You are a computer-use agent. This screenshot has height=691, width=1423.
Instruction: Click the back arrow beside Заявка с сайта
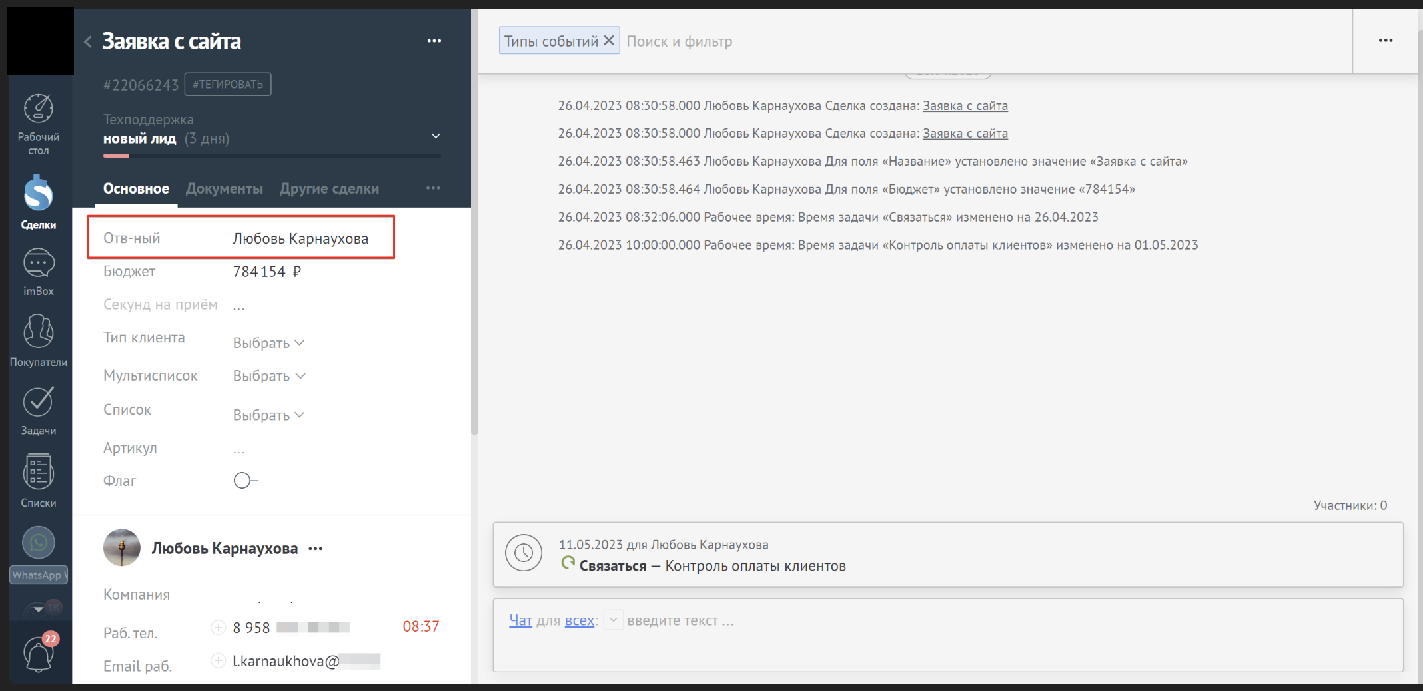click(x=88, y=41)
